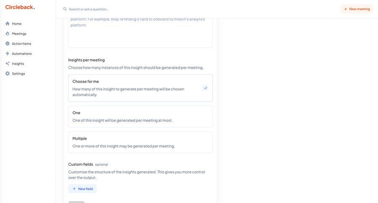Navigate to Insights in sidebar
The height and width of the screenshot is (203, 378).
click(x=18, y=64)
